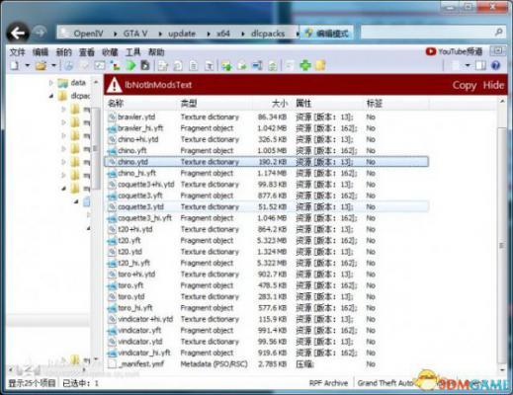Toggle the 编辑模式 edit mode button
Image resolution: width=513 pixels, height=395 pixels.
(x=327, y=34)
